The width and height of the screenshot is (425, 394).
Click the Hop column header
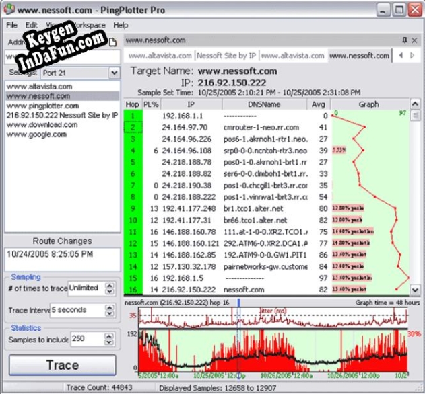133,104
